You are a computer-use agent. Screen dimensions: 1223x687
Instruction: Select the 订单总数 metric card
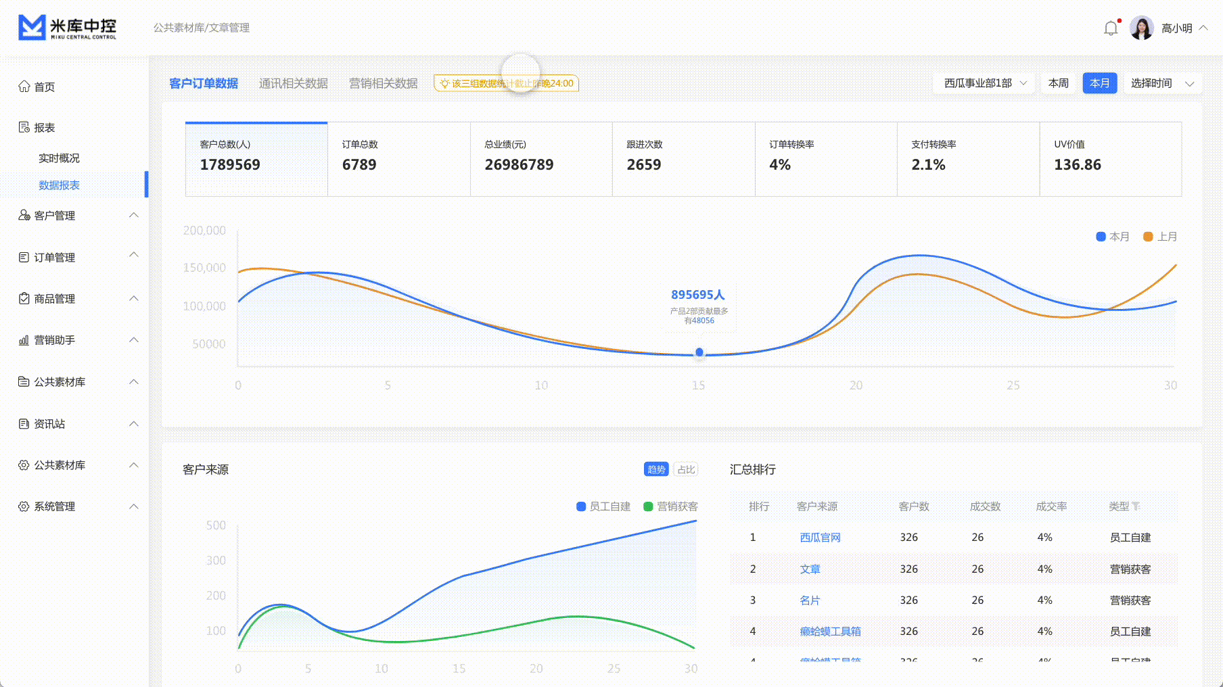coord(399,159)
